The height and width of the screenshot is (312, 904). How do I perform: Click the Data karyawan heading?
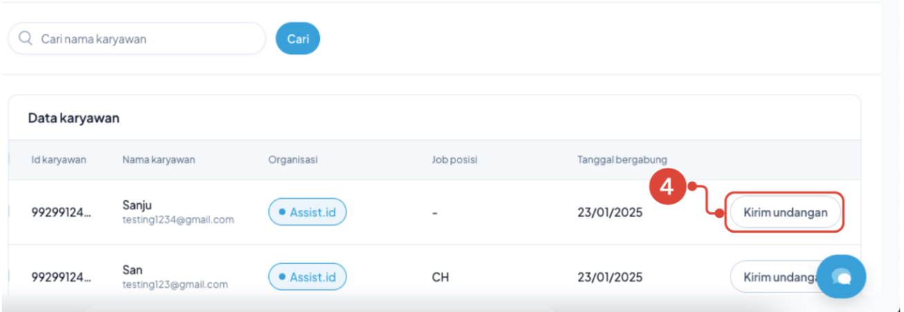coord(74,118)
